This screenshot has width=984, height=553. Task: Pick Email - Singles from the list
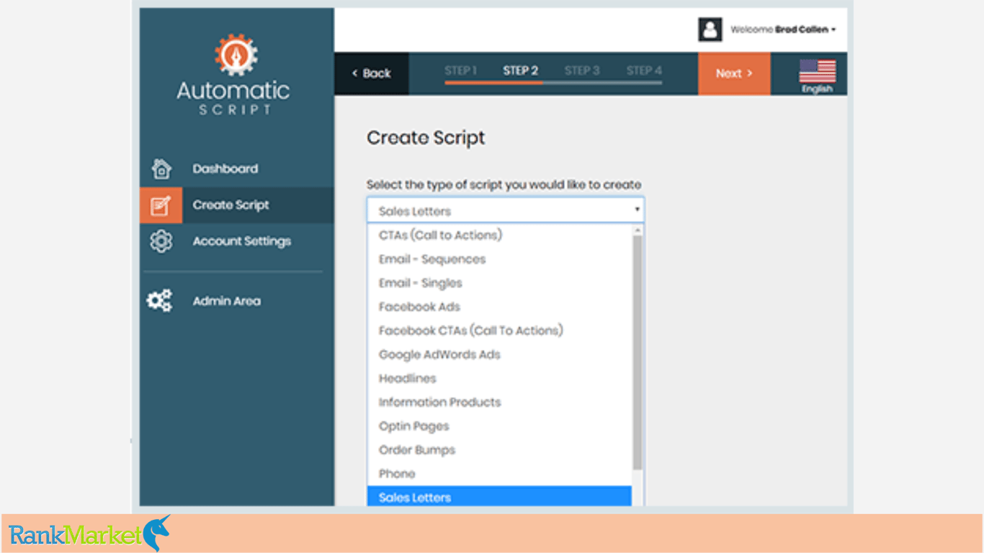(499, 283)
